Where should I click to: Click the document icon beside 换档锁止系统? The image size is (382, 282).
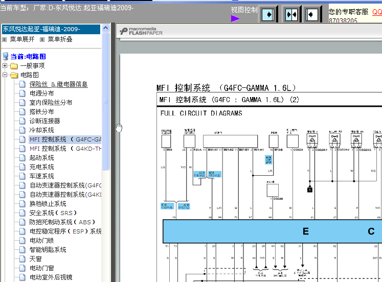[23, 204]
